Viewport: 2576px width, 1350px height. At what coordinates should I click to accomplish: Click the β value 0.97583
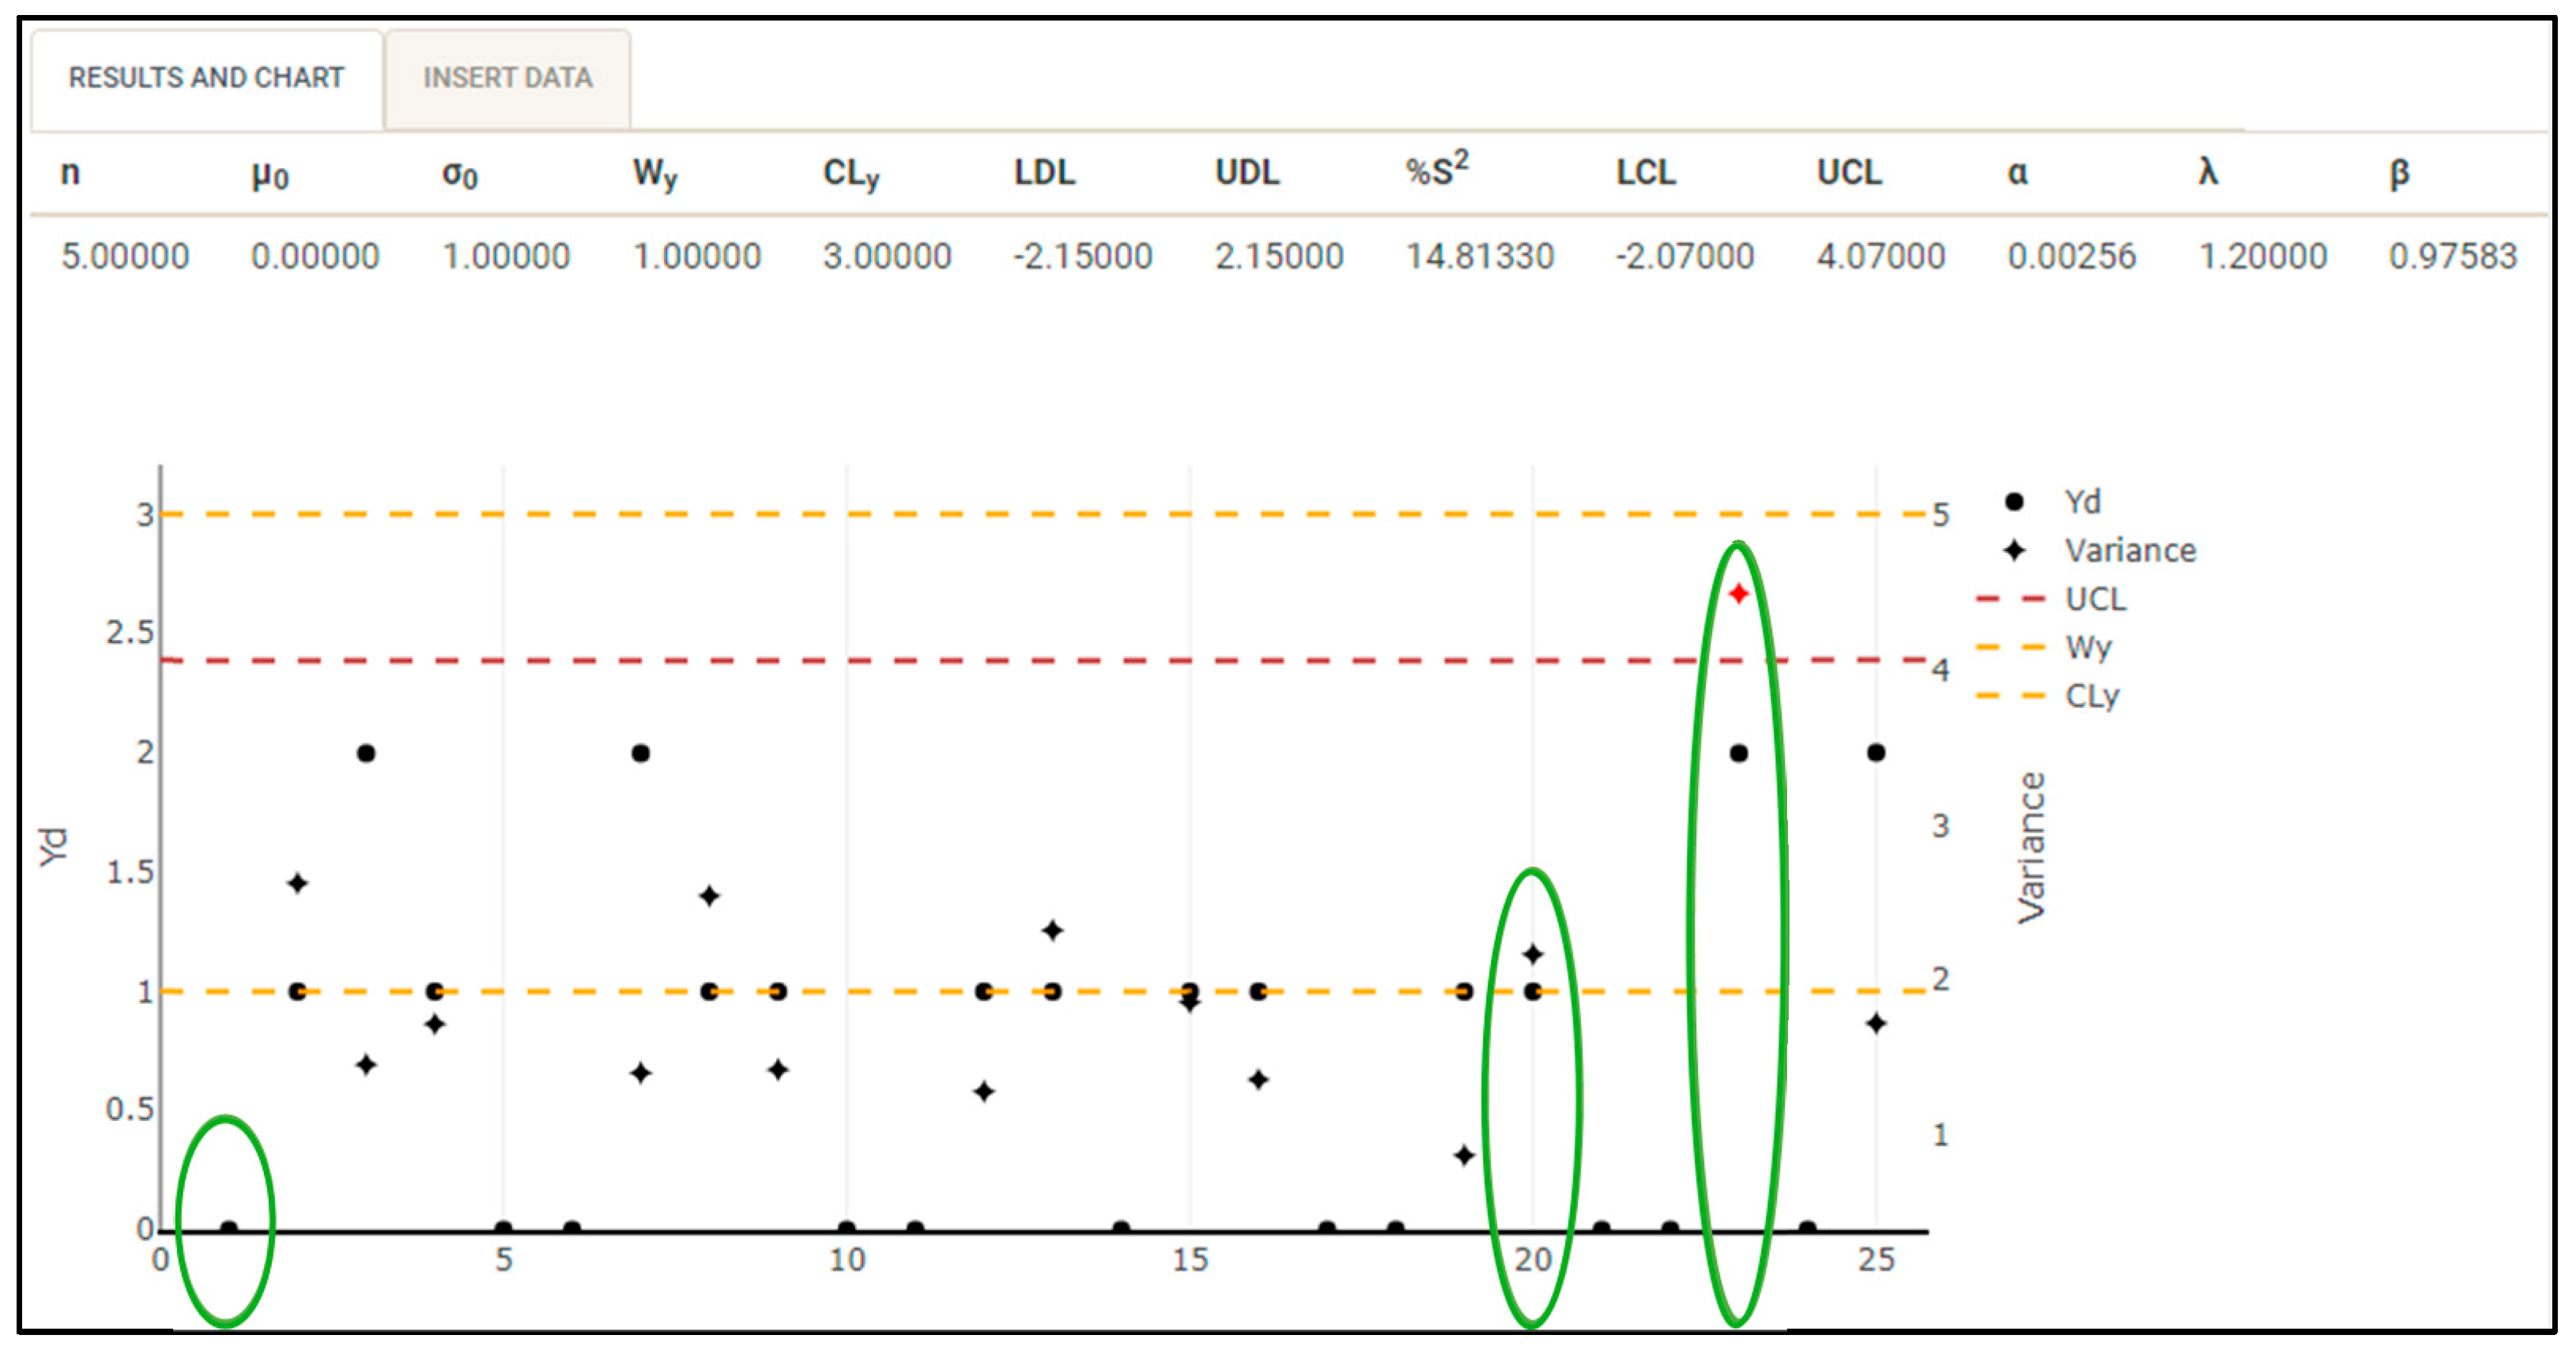click(x=2452, y=257)
